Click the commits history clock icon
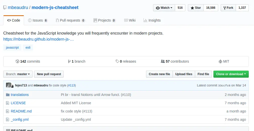Image resolution: width=254 pixels, height=131 pixels. (x=17, y=61)
